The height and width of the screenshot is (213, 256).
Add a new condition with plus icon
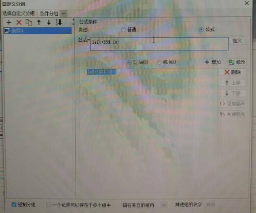coord(9,22)
